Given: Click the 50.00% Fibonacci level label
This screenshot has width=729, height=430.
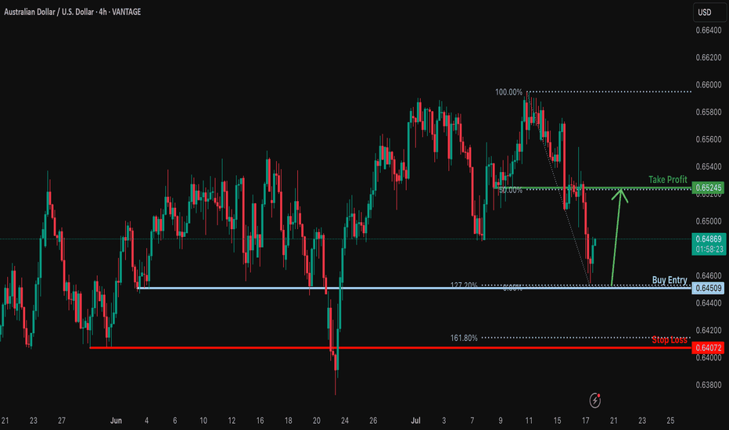Looking at the screenshot, I should (x=511, y=190).
